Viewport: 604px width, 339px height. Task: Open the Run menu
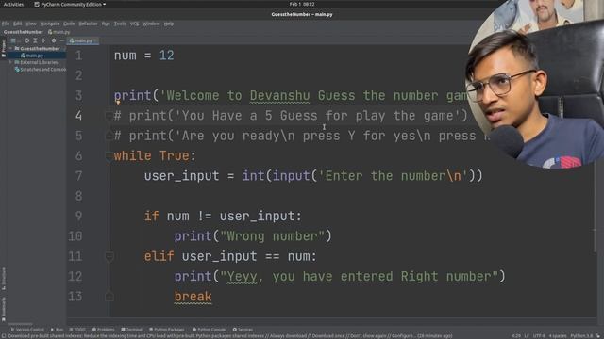[x=106, y=24]
